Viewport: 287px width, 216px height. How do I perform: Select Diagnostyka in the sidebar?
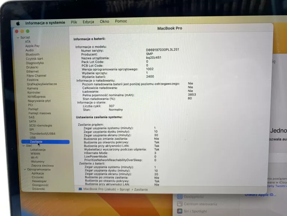(x=35, y=63)
